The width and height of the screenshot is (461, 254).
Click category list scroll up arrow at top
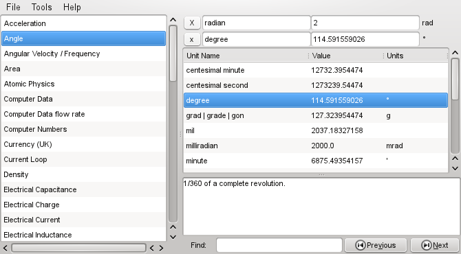pyautogui.click(x=173, y=20)
